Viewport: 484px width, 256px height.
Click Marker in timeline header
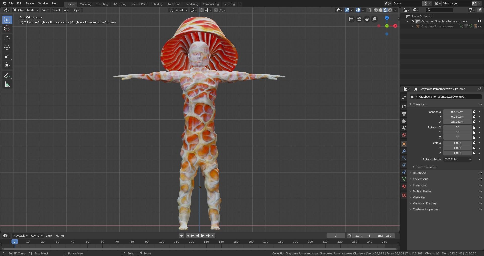click(60, 236)
